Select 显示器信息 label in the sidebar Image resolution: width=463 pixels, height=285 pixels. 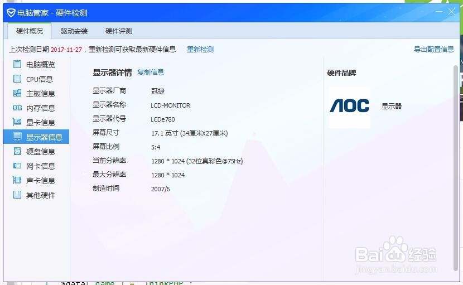[44, 137]
